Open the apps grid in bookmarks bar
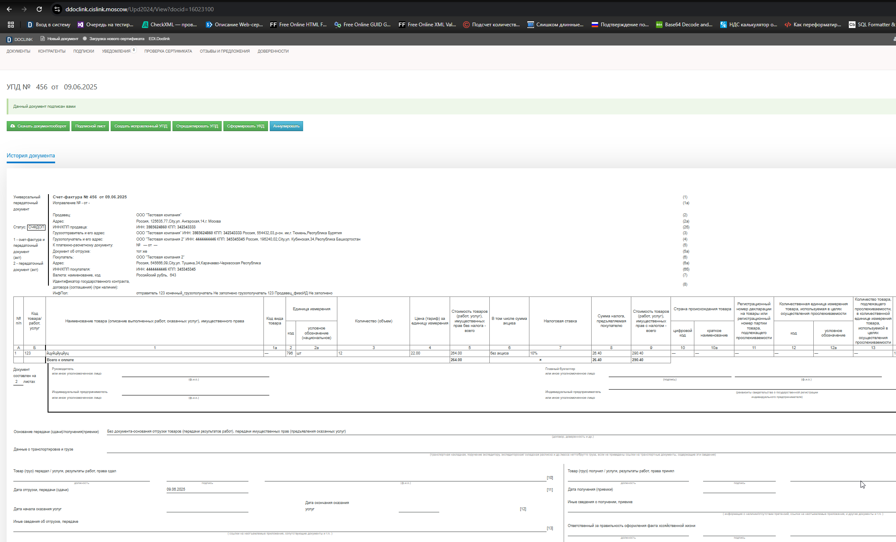 point(11,25)
